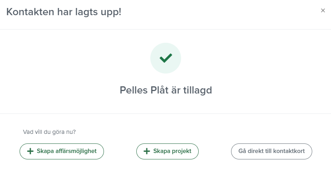This screenshot has width=331, height=171.
Task: Click the 'affärsmöjlighet' button label text
Action: click(x=76, y=151)
